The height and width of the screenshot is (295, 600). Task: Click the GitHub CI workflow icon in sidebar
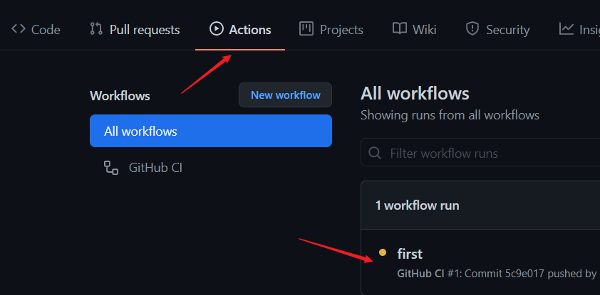(110, 168)
